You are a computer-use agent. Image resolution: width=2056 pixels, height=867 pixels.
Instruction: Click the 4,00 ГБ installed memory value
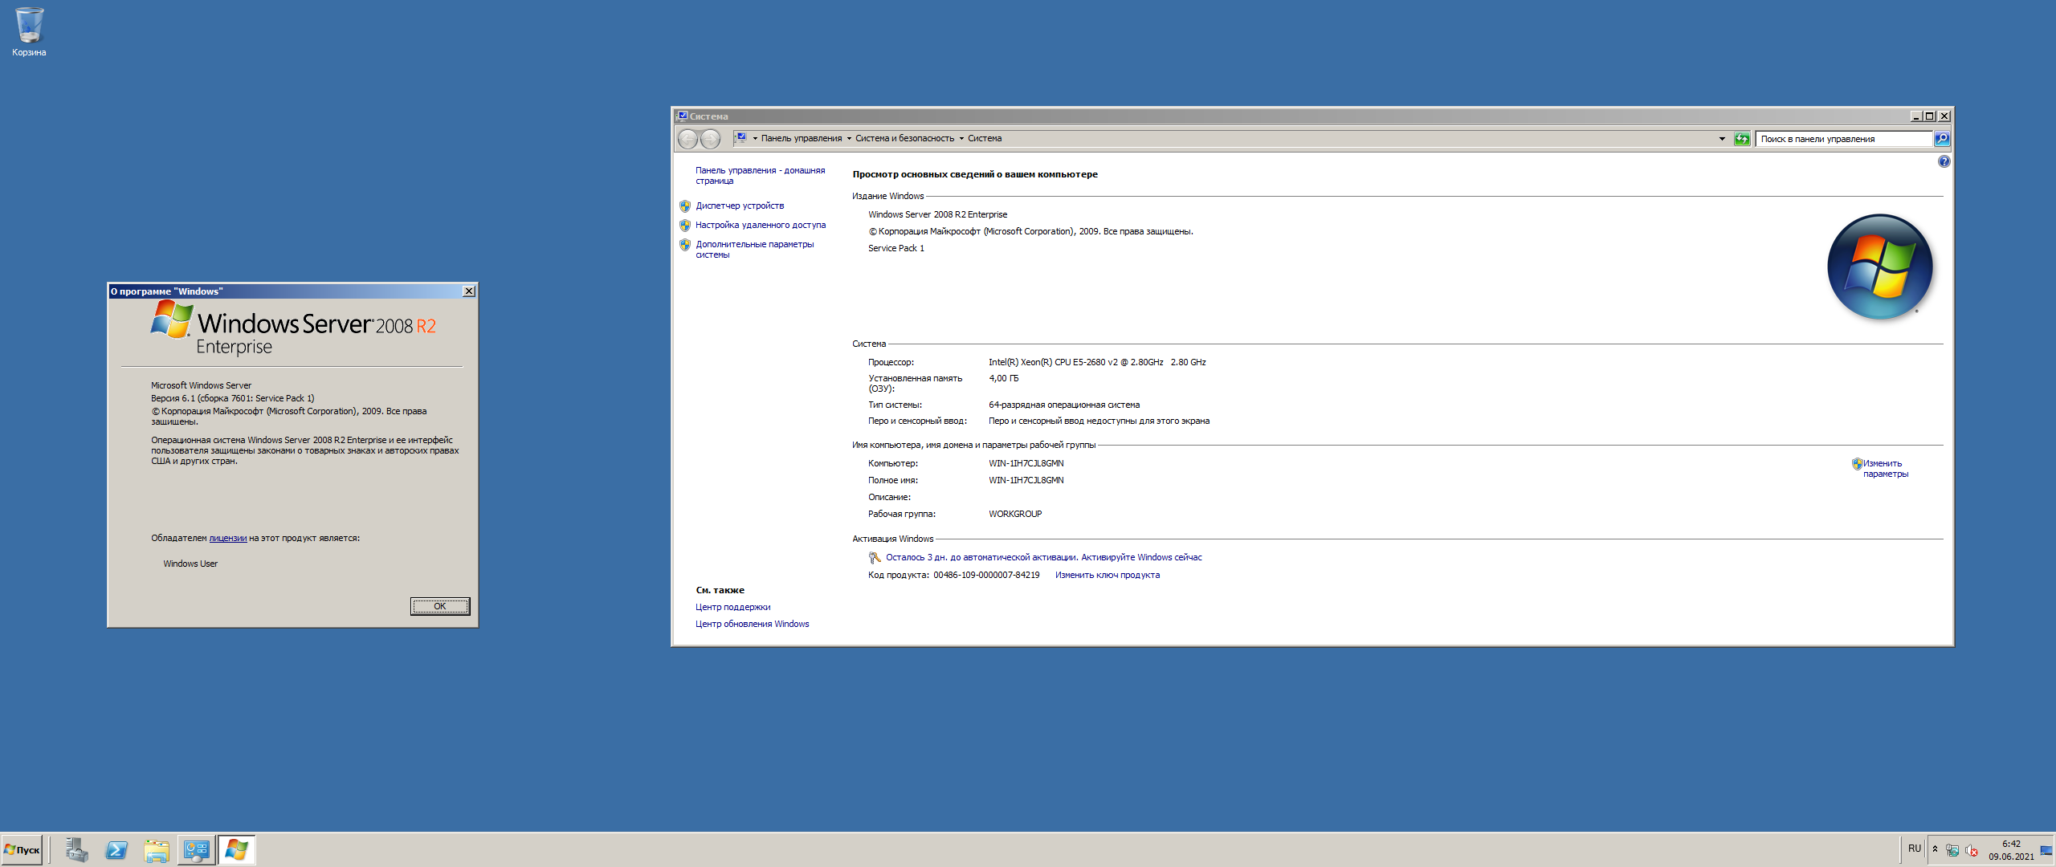pos(1003,379)
